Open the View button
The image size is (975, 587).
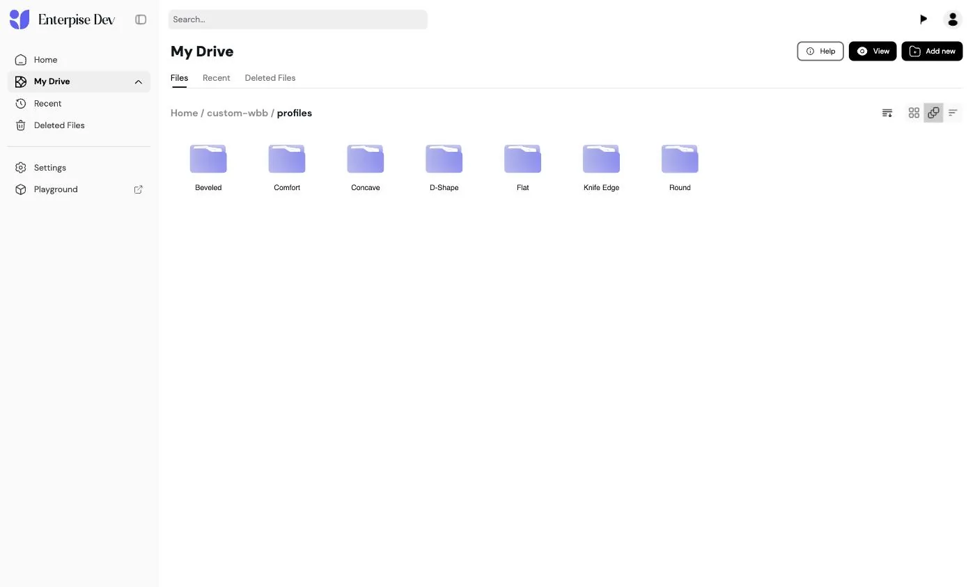pos(873,51)
